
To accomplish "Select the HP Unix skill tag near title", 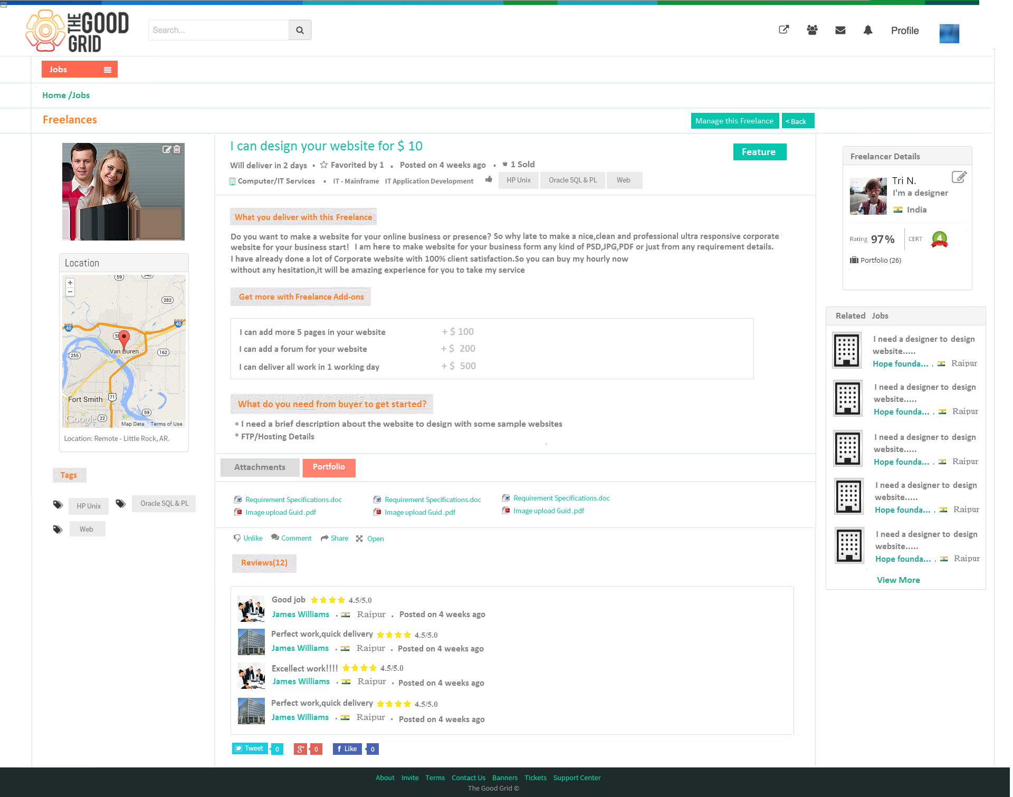I will click(519, 180).
